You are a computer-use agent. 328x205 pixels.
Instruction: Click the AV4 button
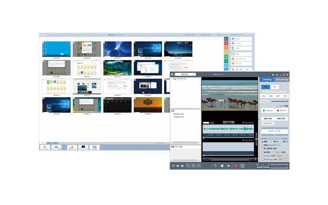(285, 96)
